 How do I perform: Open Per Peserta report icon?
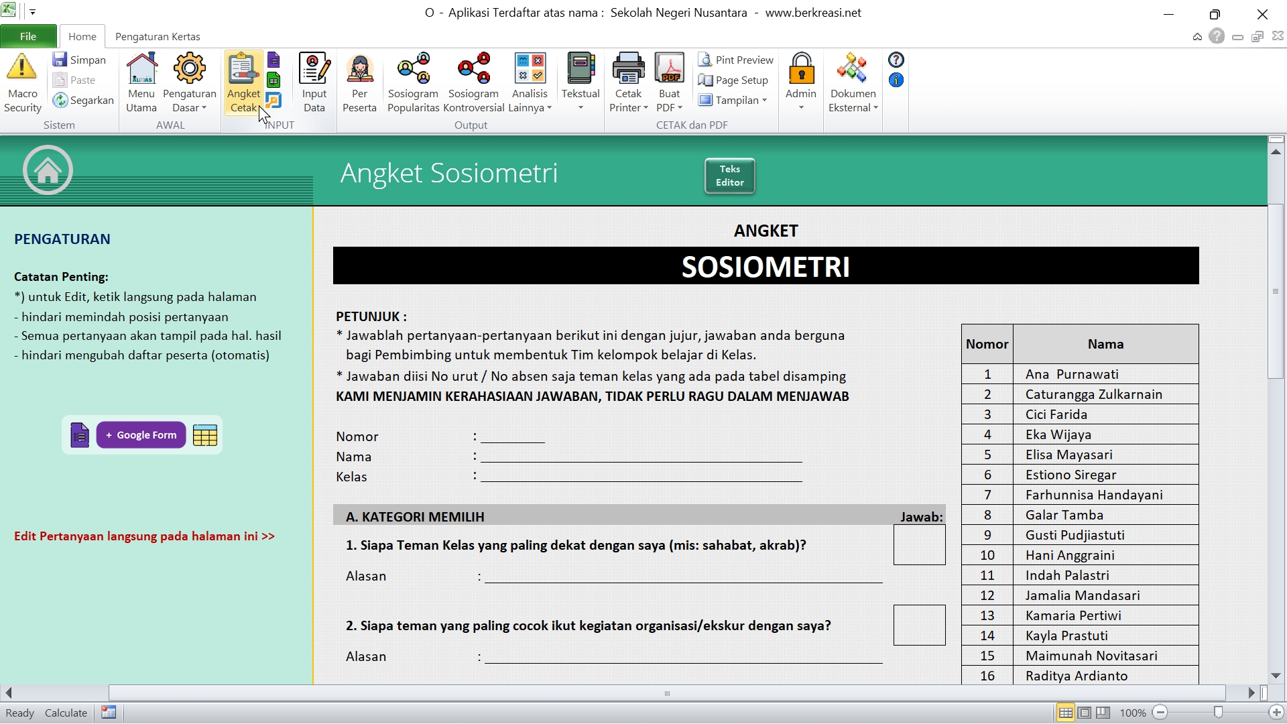tap(359, 69)
